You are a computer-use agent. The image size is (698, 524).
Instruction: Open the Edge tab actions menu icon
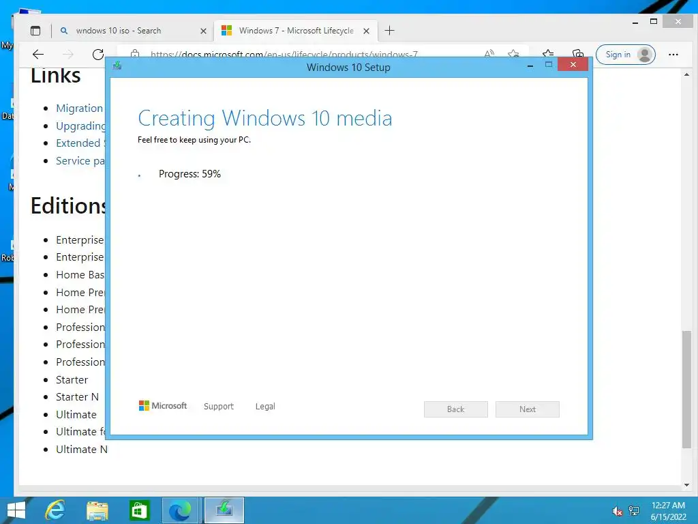(x=35, y=31)
